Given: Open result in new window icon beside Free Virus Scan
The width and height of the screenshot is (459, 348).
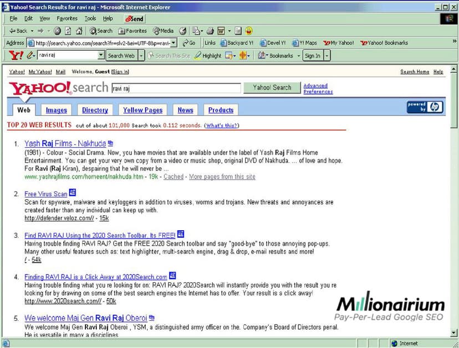Looking at the screenshot, I should coord(73,193).
